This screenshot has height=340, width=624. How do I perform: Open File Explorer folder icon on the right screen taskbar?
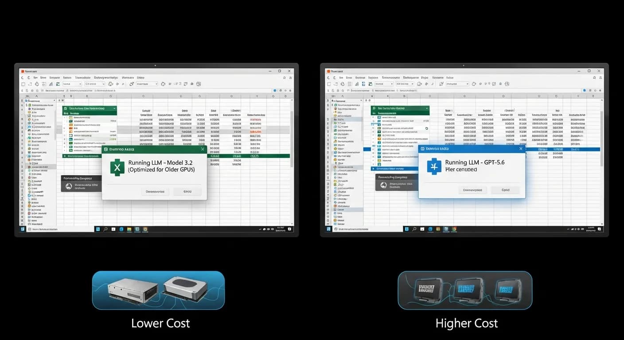point(438,229)
